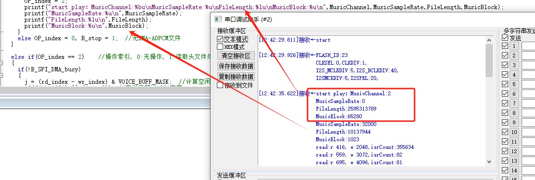Uncheck the checkbox beside row 5

505,84
